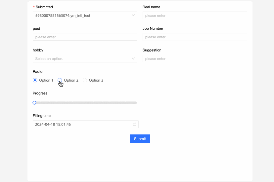Focus the Job Number input box
The image size is (274, 182).
195,37
